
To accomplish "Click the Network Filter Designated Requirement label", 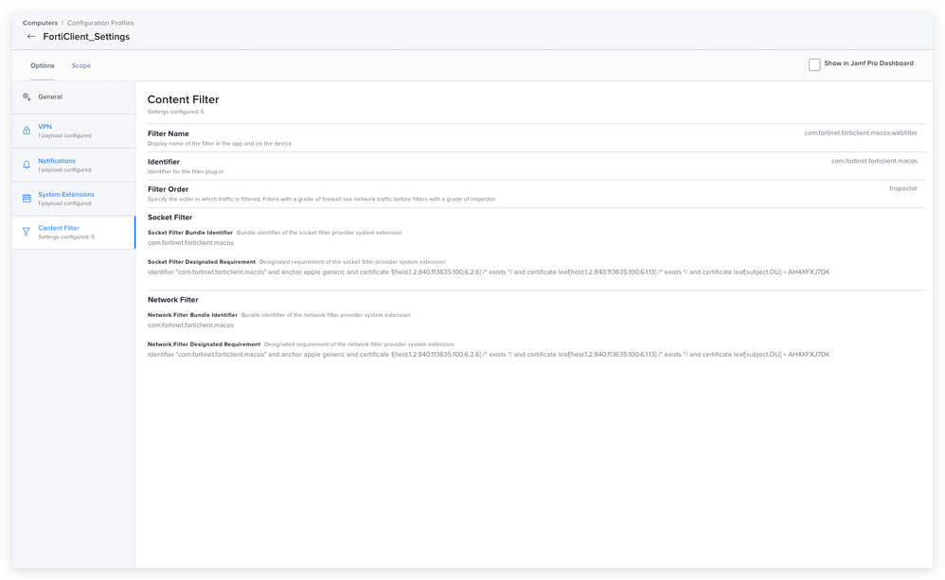I will click(x=204, y=344).
